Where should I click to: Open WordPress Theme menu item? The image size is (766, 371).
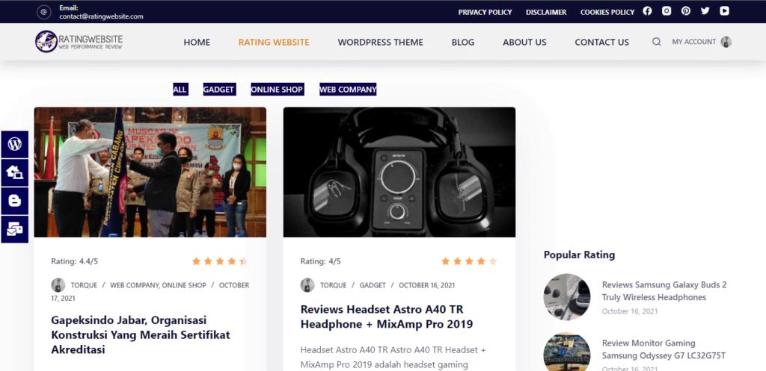[x=381, y=43]
